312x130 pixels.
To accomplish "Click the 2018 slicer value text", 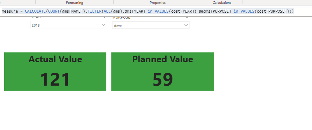I will pyautogui.click(x=35, y=25).
